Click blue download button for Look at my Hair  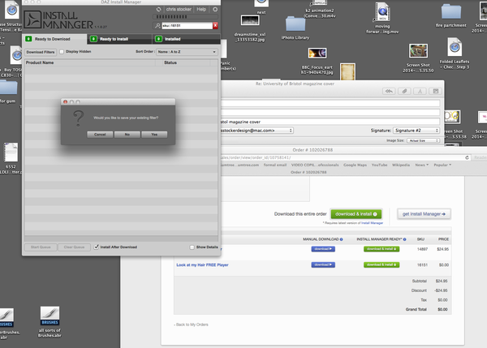pyautogui.click(x=323, y=264)
